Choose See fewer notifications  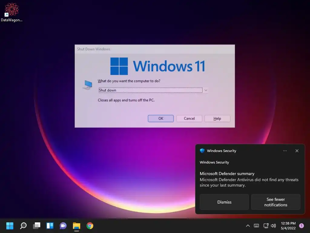275,202
